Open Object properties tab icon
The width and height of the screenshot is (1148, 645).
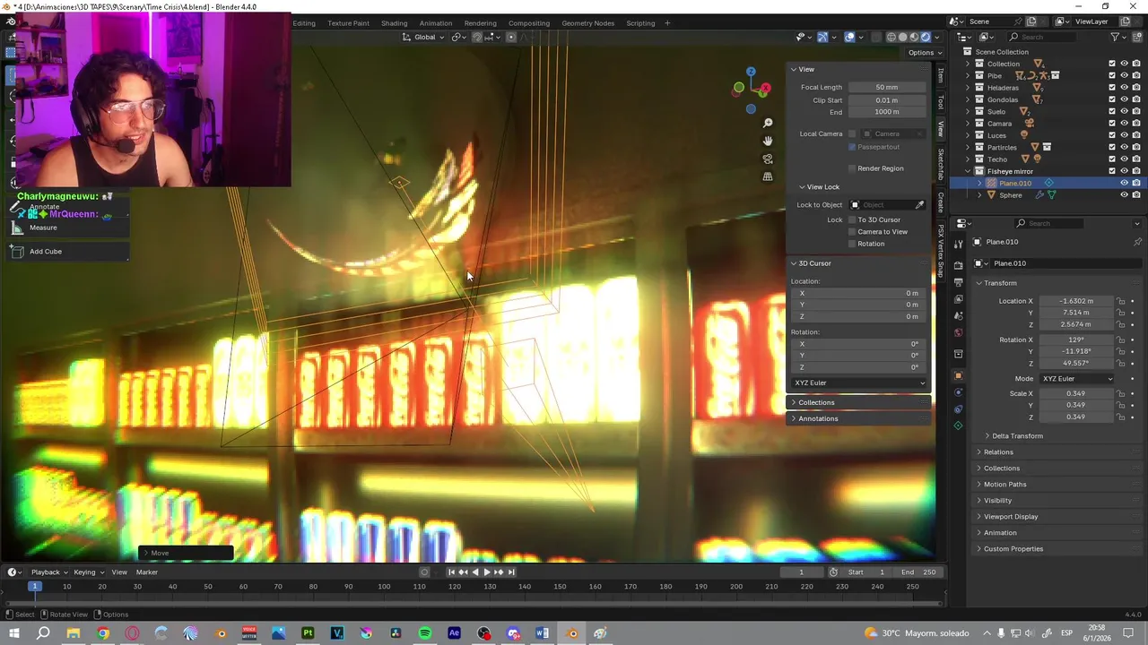point(958,375)
